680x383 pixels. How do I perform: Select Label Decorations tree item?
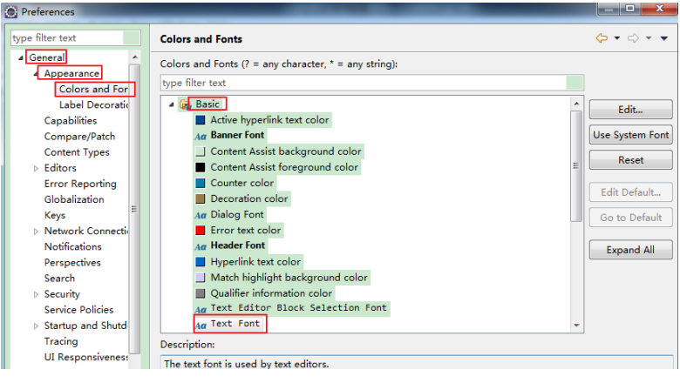point(93,104)
